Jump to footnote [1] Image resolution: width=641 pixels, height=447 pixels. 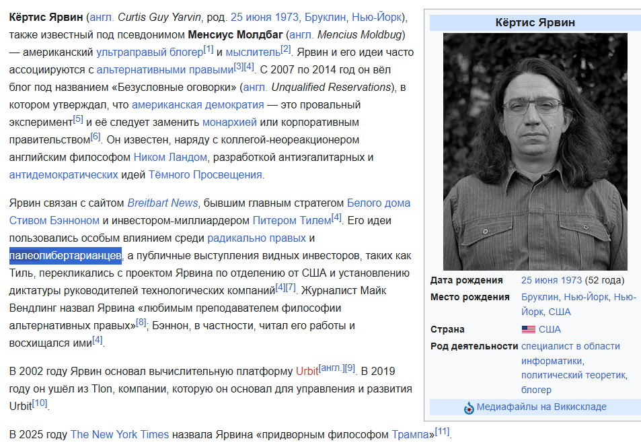pos(209,50)
